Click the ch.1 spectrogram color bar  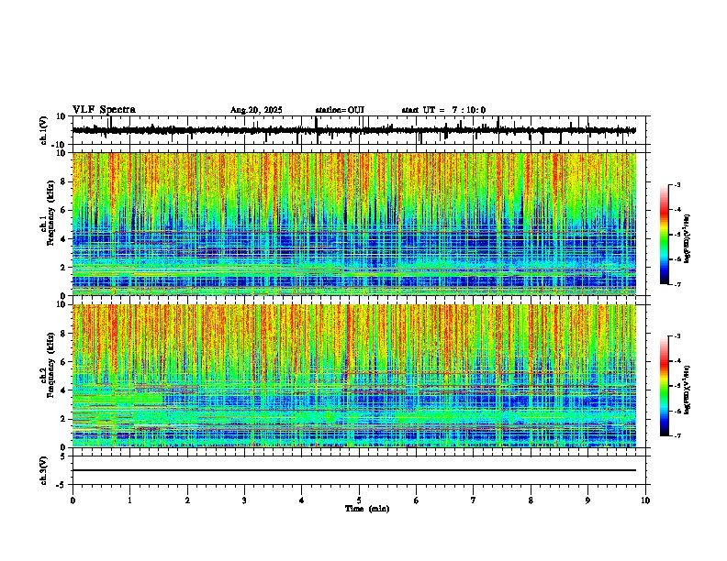(x=665, y=235)
